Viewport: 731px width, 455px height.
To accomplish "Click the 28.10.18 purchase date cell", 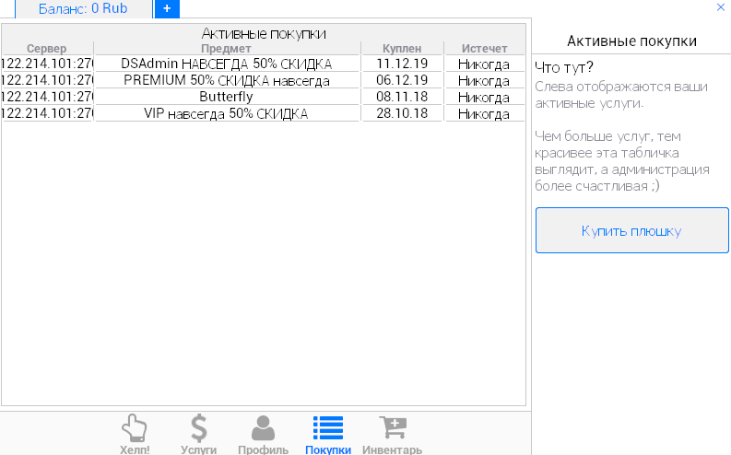I will tap(402, 113).
